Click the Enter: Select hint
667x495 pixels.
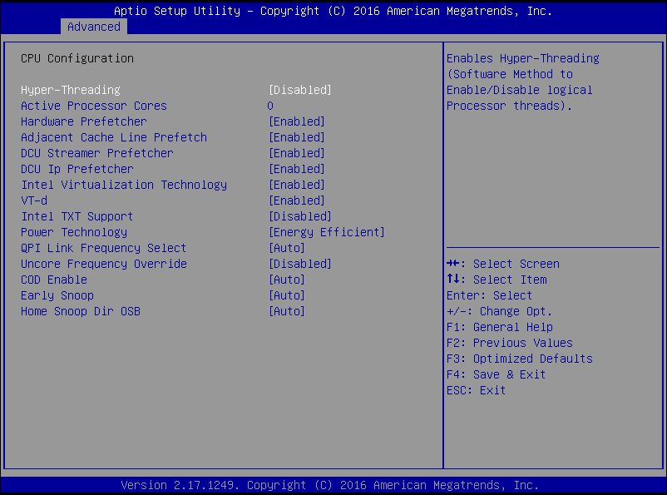click(489, 295)
